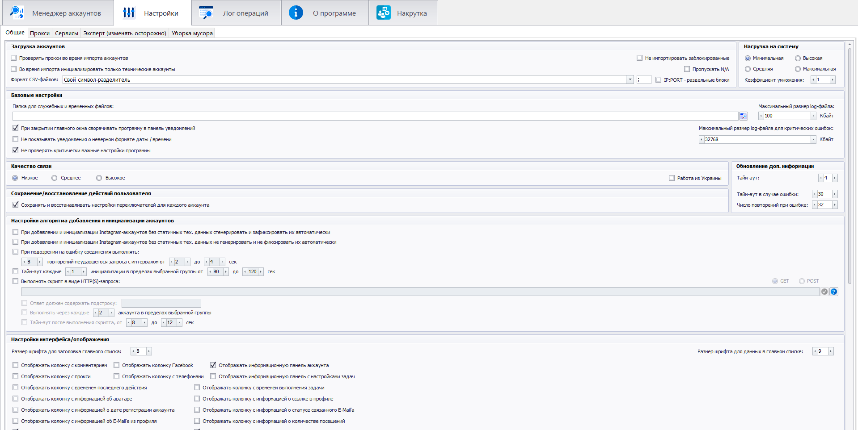Increase header font size stepper
Screen dimensions: 858x430
click(149, 351)
